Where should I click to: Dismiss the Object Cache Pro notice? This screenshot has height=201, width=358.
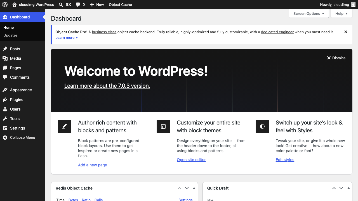[346, 32]
